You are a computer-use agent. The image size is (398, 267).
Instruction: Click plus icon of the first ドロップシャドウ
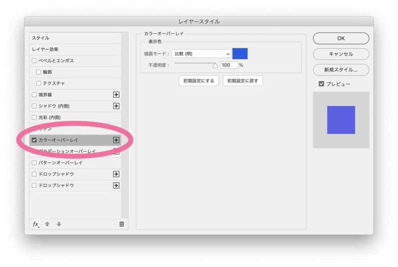116,174
